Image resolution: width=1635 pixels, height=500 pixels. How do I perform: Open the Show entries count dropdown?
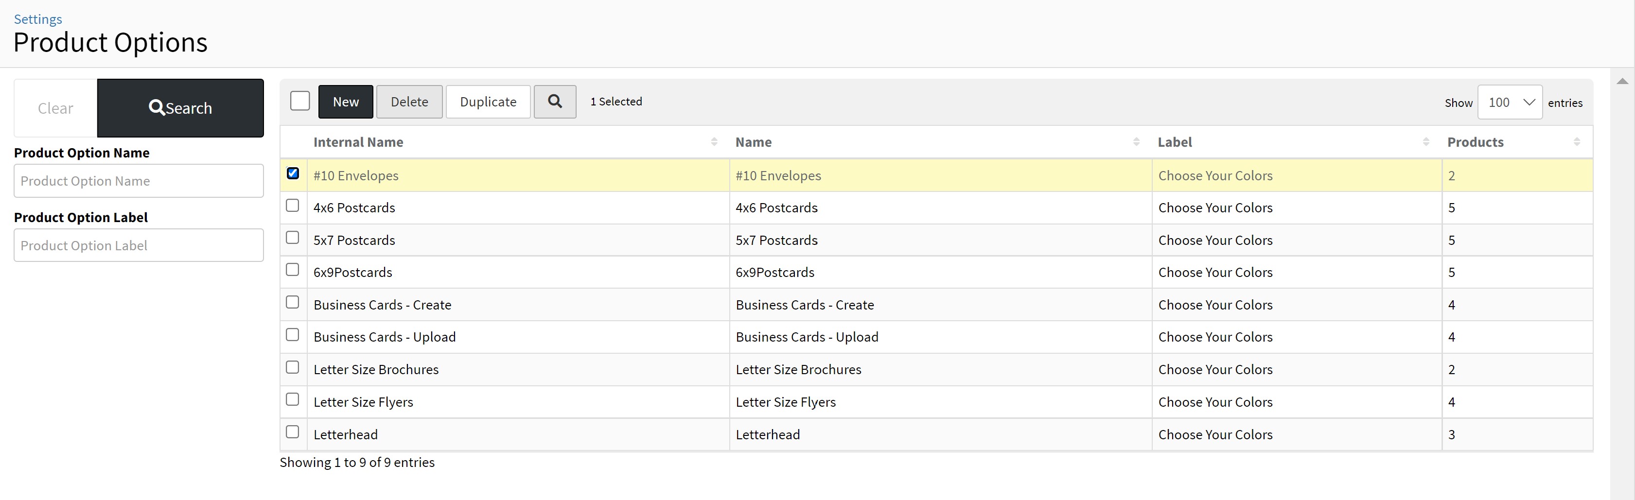point(1510,102)
